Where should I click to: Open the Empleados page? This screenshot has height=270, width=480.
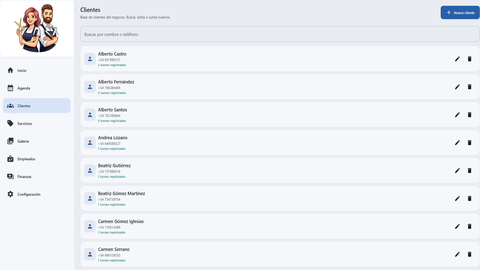click(26, 159)
